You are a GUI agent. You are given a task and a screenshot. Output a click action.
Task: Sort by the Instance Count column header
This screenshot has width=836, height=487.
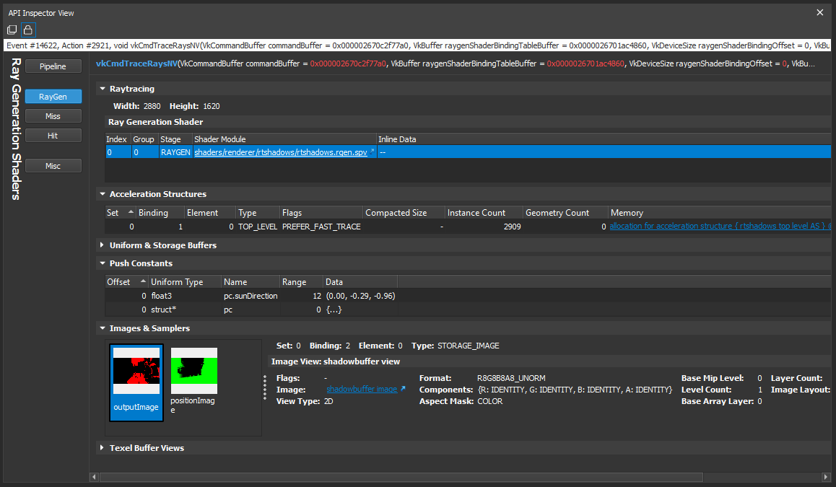tap(484, 213)
